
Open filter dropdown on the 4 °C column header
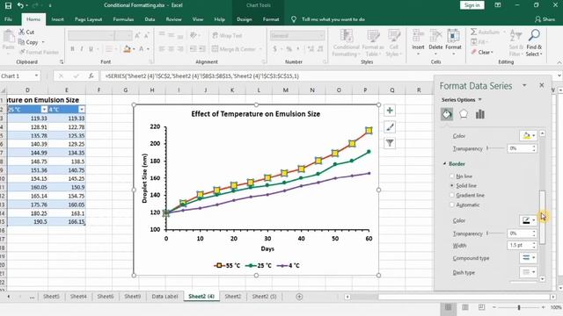[x=82, y=109]
